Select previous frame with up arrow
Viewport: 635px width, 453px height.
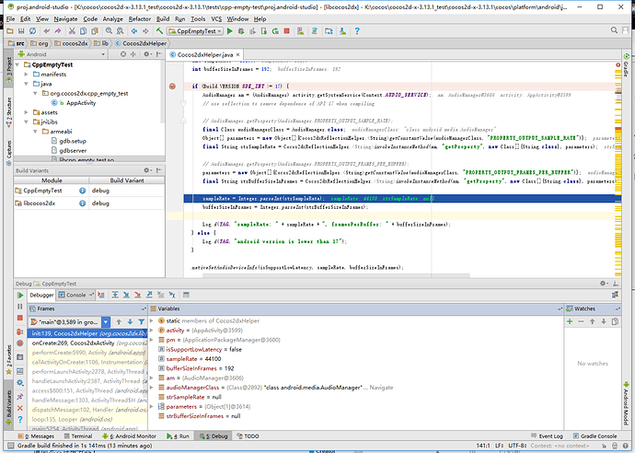[x=119, y=321]
